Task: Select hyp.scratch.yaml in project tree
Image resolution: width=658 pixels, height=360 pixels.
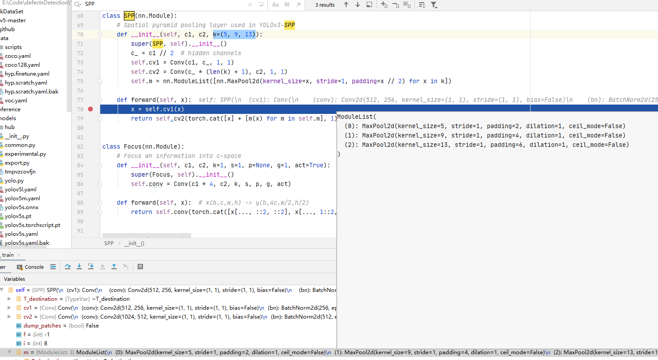Action: pos(26,83)
